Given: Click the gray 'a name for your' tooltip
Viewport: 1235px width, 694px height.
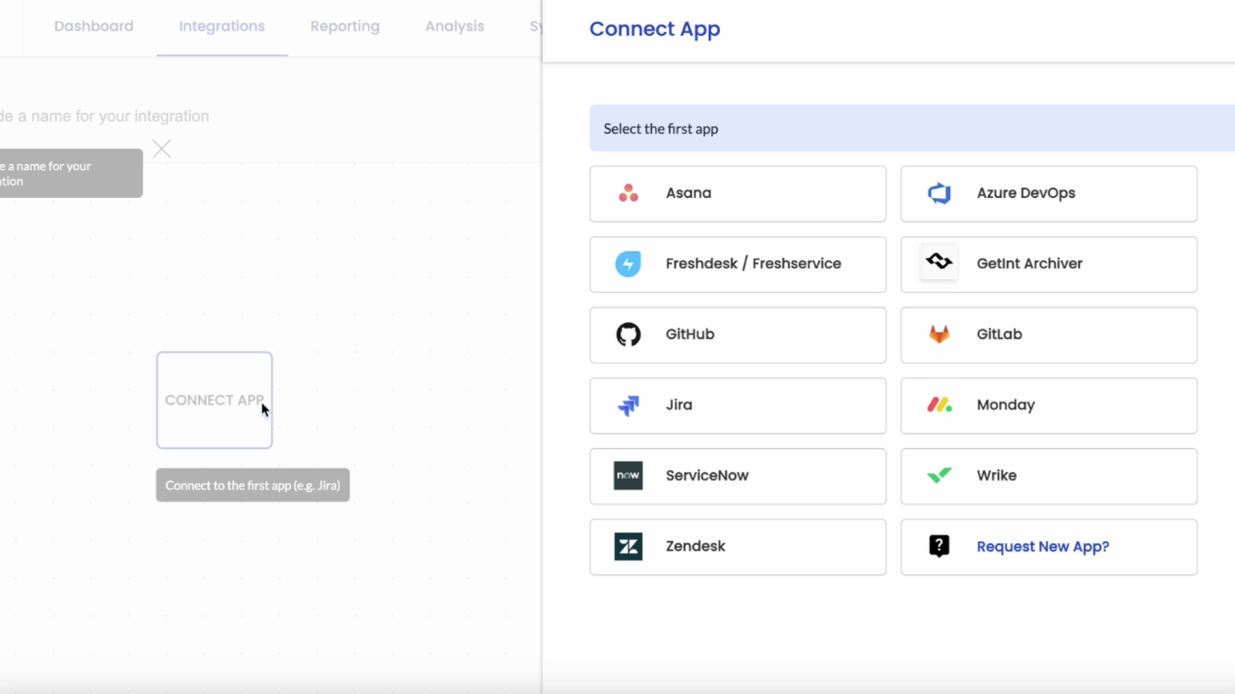Looking at the screenshot, I should [x=71, y=173].
